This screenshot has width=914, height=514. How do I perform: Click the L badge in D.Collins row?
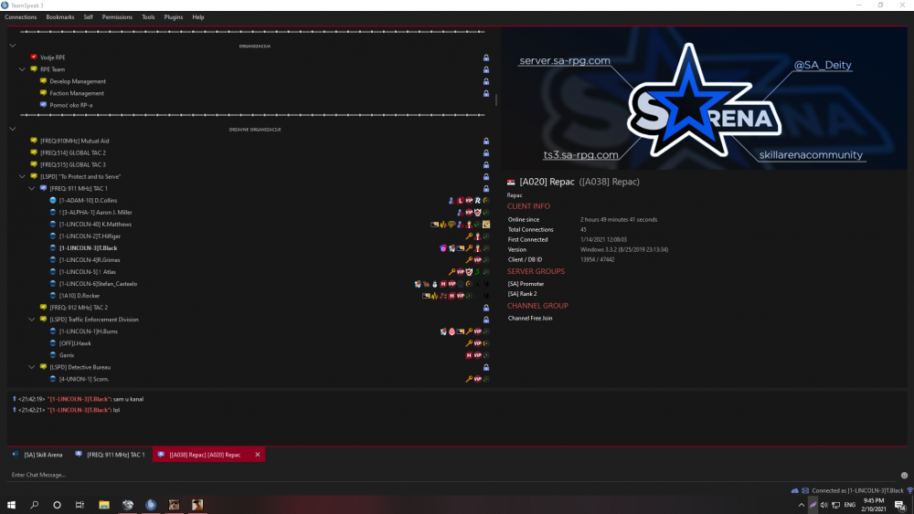tap(461, 200)
